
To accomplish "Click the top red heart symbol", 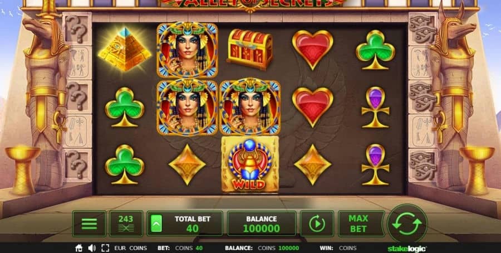I will pos(312,50).
